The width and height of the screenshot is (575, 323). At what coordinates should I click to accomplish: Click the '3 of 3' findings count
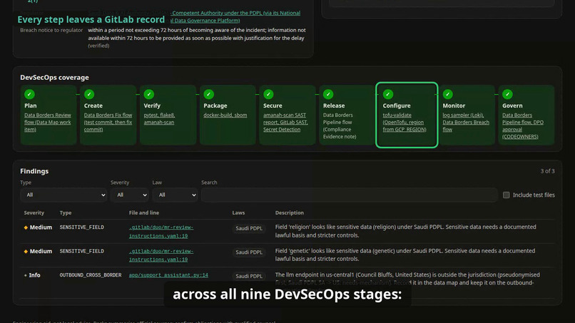[547, 171]
